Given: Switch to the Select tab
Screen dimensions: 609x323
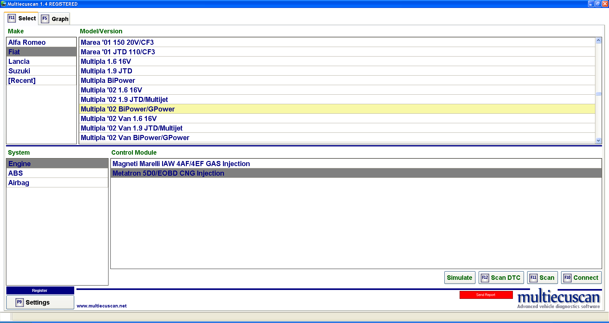Looking at the screenshot, I should 22,18.
